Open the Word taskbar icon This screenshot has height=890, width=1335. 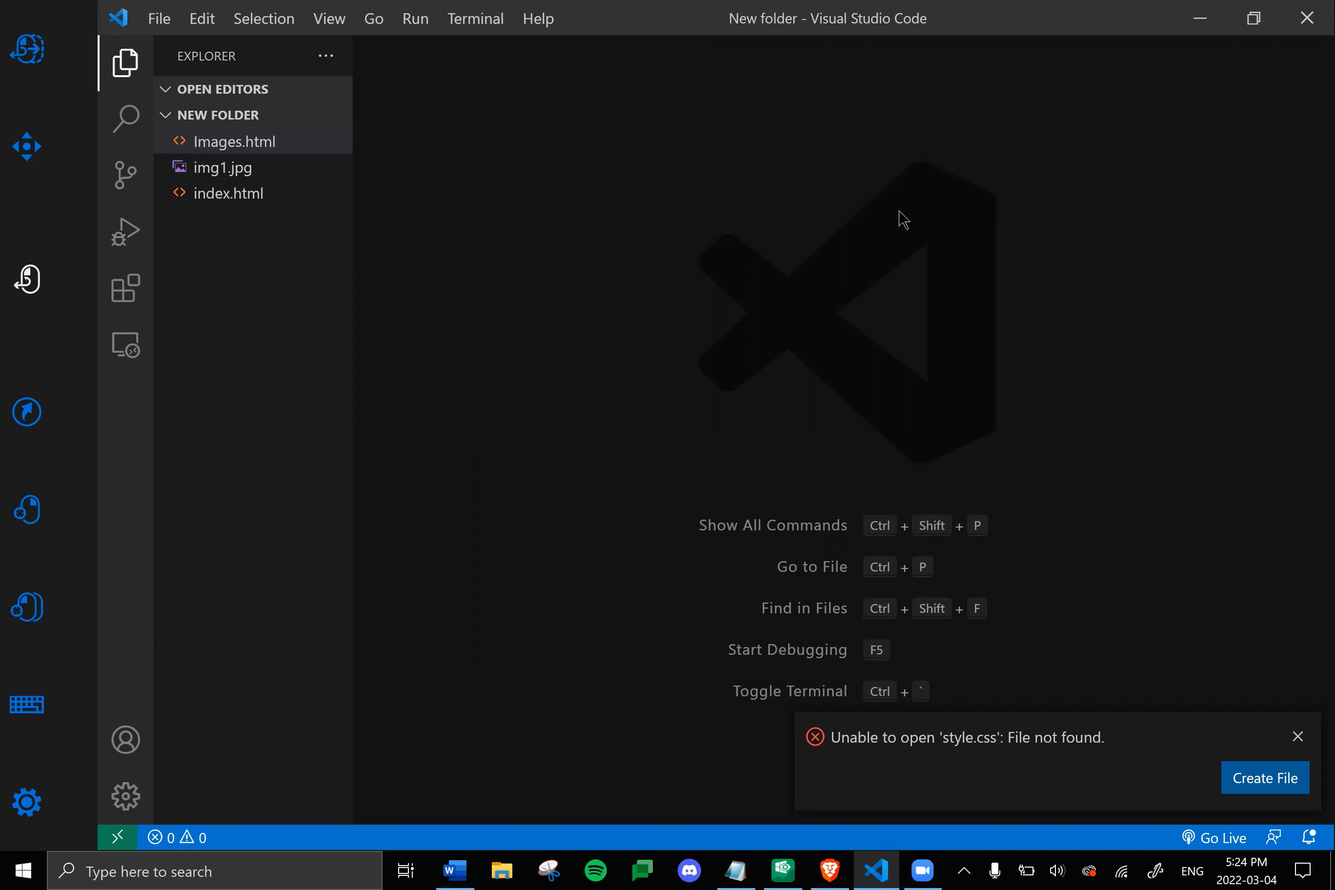pyautogui.click(x=455, y=870)
